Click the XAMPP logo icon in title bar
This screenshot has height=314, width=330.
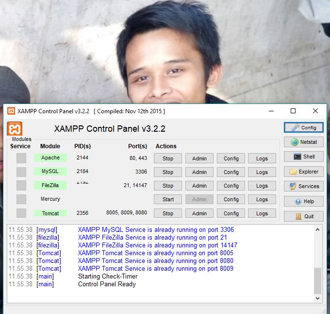[x=11, y=111]
